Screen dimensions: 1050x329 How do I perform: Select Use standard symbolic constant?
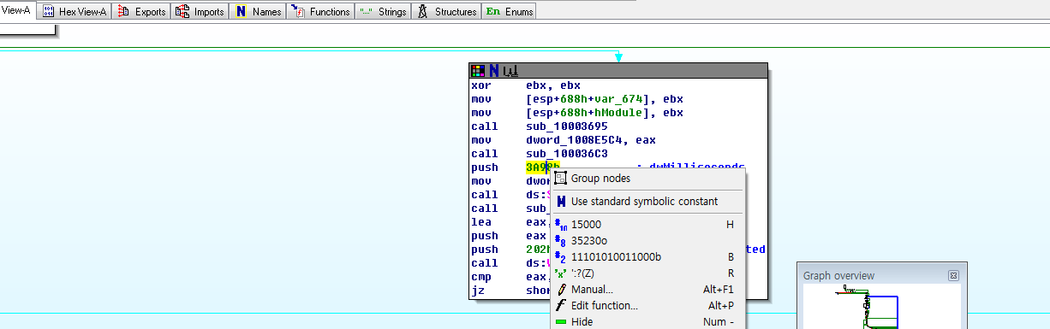pos(647,202)
